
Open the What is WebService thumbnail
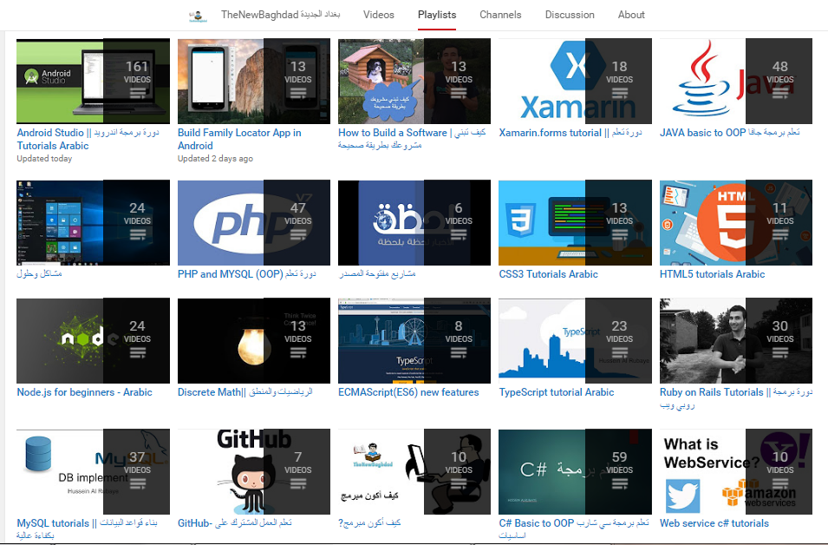pos(735,471)
